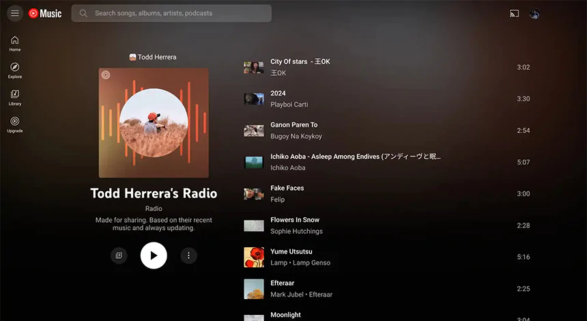Open Library in sidebar
587x321 pixels.
pos(15,98)
